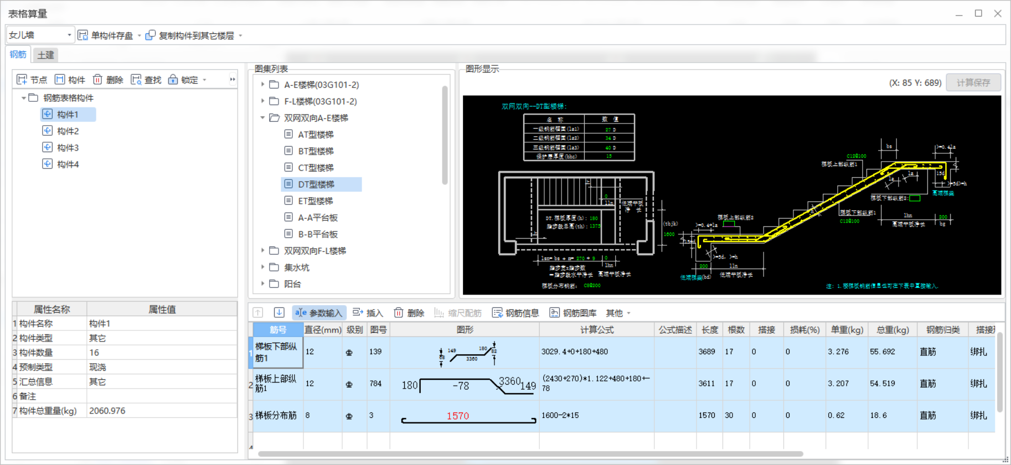Click the DT stair section drawing
The width and height of the screenshot is (1011, 465).
(823, 213)
